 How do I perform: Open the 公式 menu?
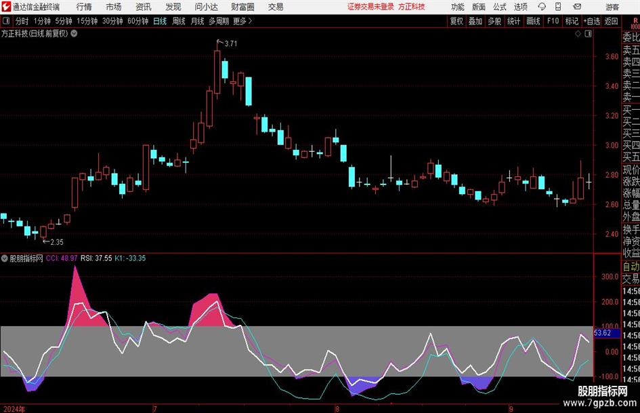499,7
